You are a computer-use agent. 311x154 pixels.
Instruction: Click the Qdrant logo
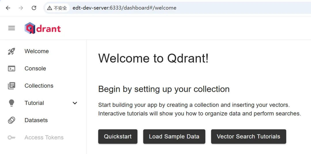(x=43, y=28)
